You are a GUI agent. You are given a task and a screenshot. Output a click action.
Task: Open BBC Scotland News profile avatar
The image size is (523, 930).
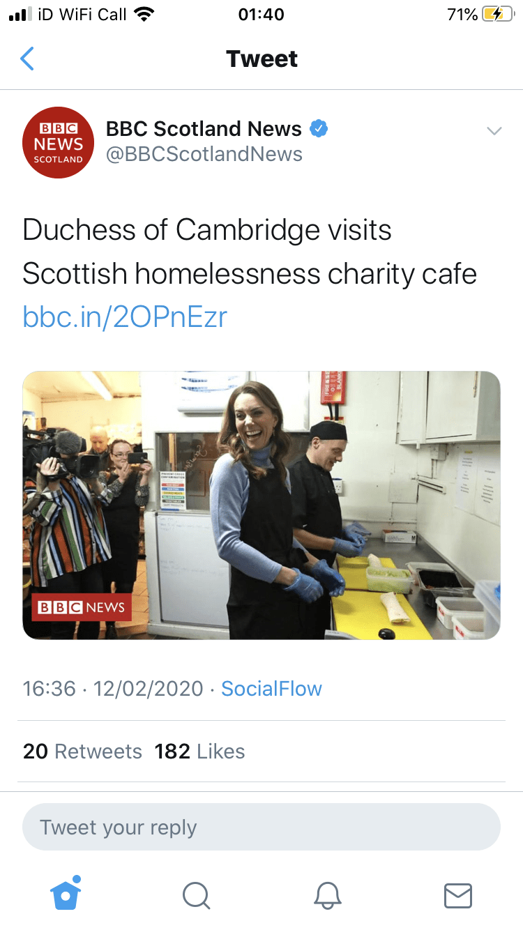click(x=59, y=143)
